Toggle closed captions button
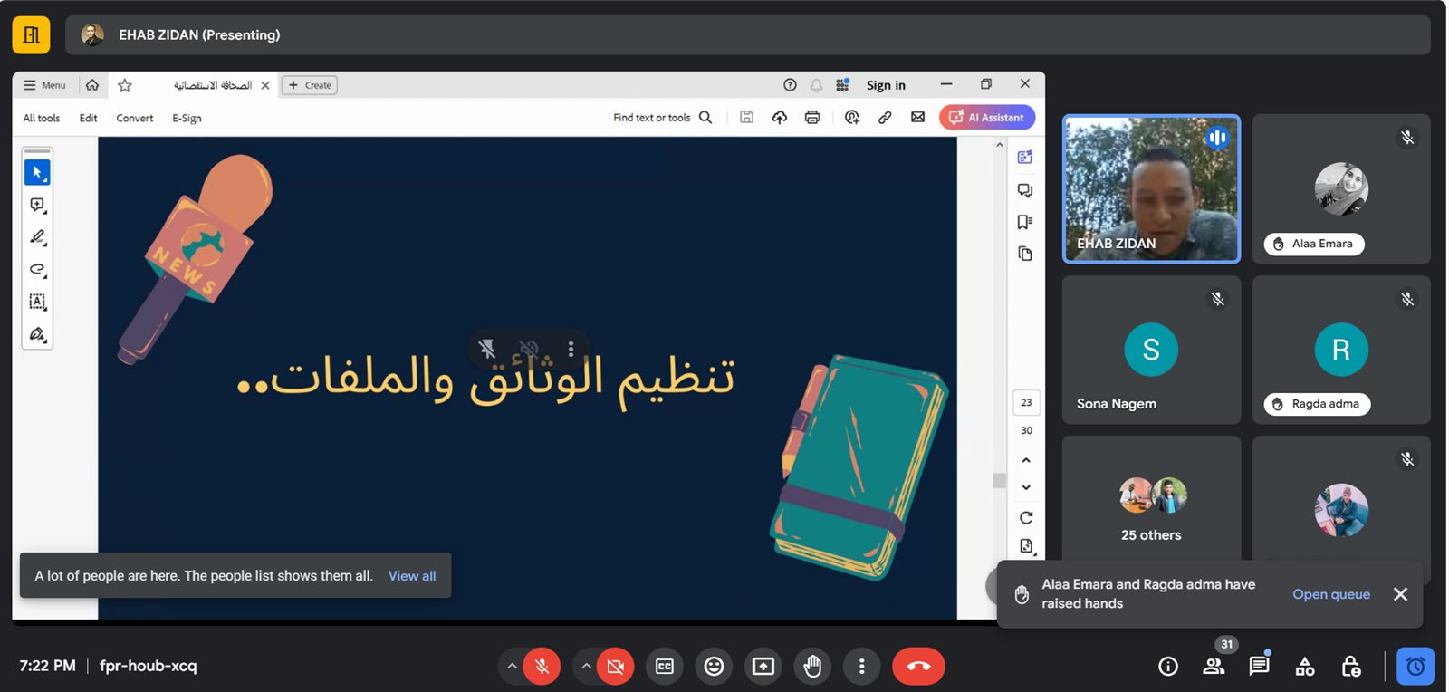Image resolution: width=1449 pixels, height=692 pixels. (x=665, y=667)
